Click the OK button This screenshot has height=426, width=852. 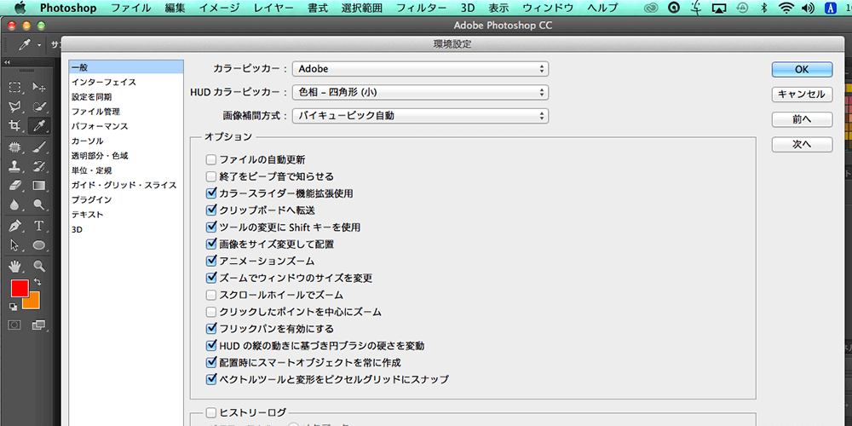coord(802,70)
